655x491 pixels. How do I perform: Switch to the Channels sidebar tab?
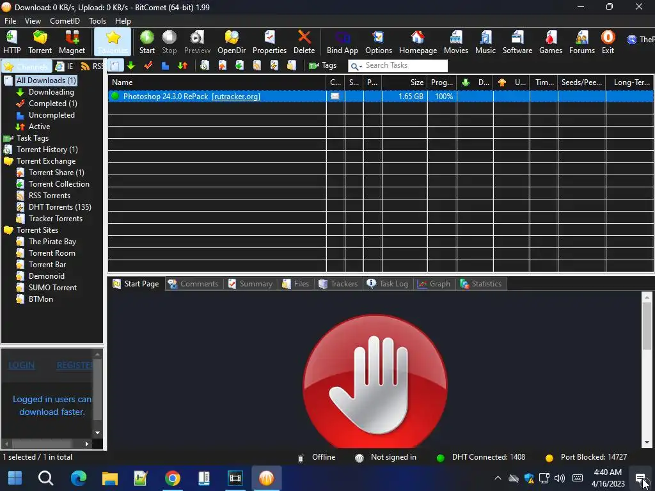click(26, 66)
